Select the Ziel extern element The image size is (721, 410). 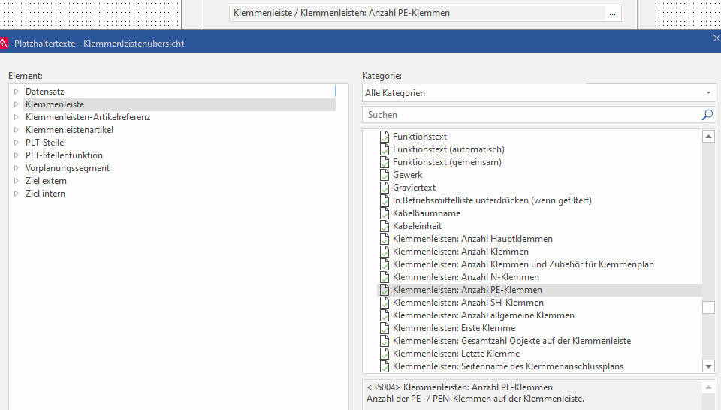click(46, 181)
